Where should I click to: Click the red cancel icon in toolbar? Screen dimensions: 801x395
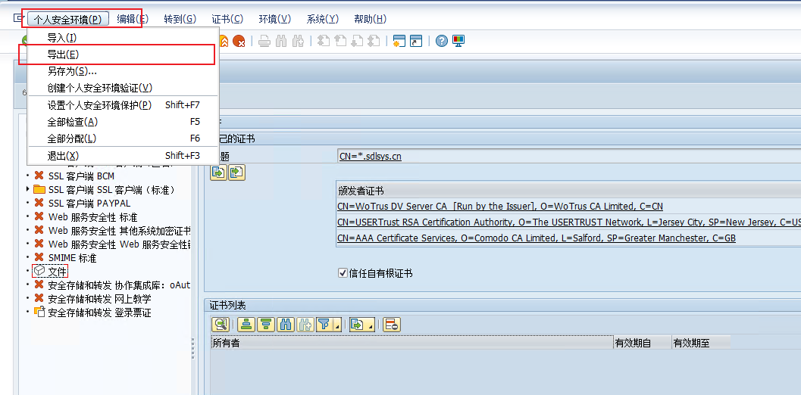239,41
